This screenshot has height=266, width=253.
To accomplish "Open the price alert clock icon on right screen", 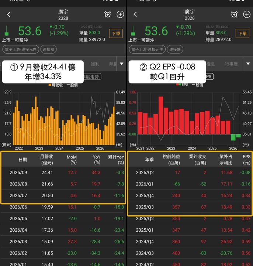I will tap(234, 14).
